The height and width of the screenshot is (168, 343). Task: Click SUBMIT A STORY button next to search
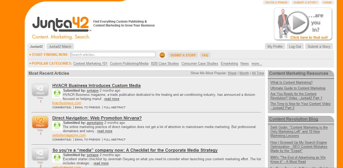pos(183,55)
